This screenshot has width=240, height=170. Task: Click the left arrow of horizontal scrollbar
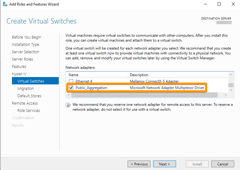point(69,95)
